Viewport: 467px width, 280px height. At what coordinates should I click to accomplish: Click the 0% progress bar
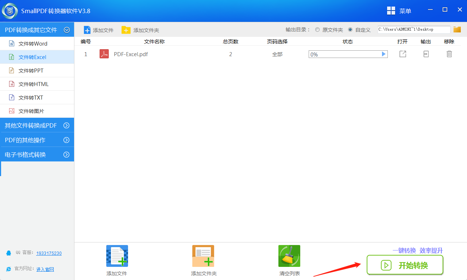(x=348, y=54)
